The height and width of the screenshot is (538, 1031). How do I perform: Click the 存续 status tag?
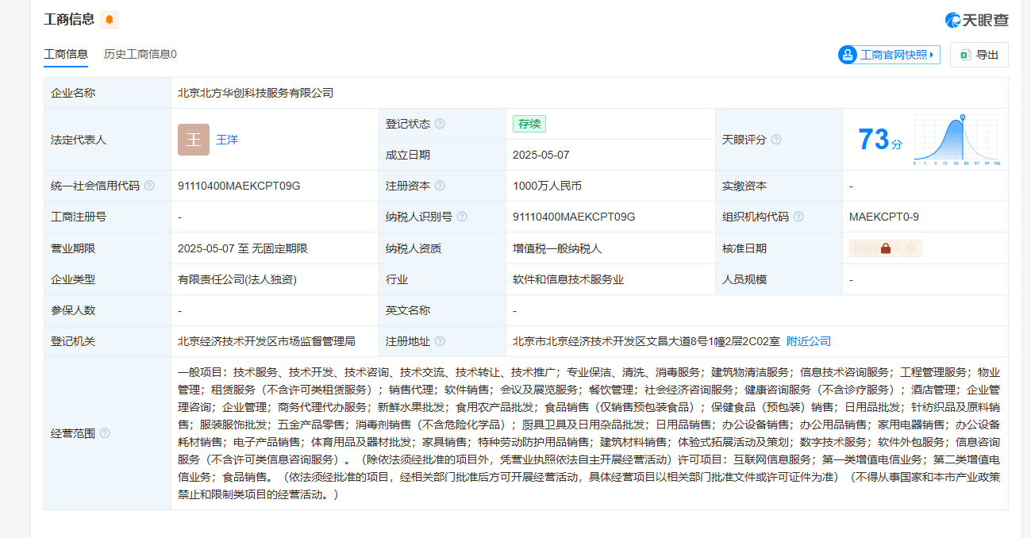[529, 124]
